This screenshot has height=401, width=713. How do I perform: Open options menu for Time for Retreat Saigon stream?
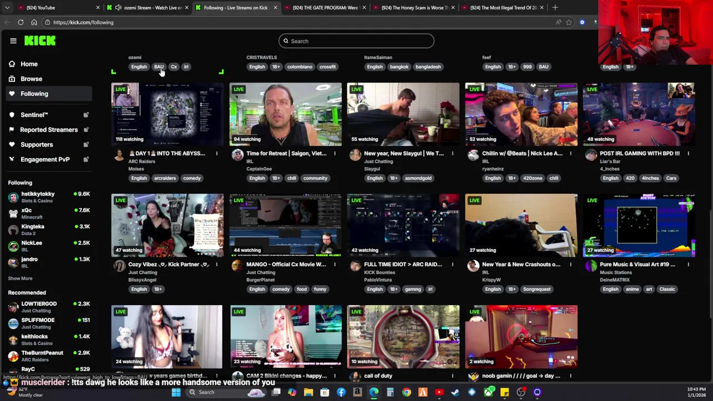(x=335, y=154)
